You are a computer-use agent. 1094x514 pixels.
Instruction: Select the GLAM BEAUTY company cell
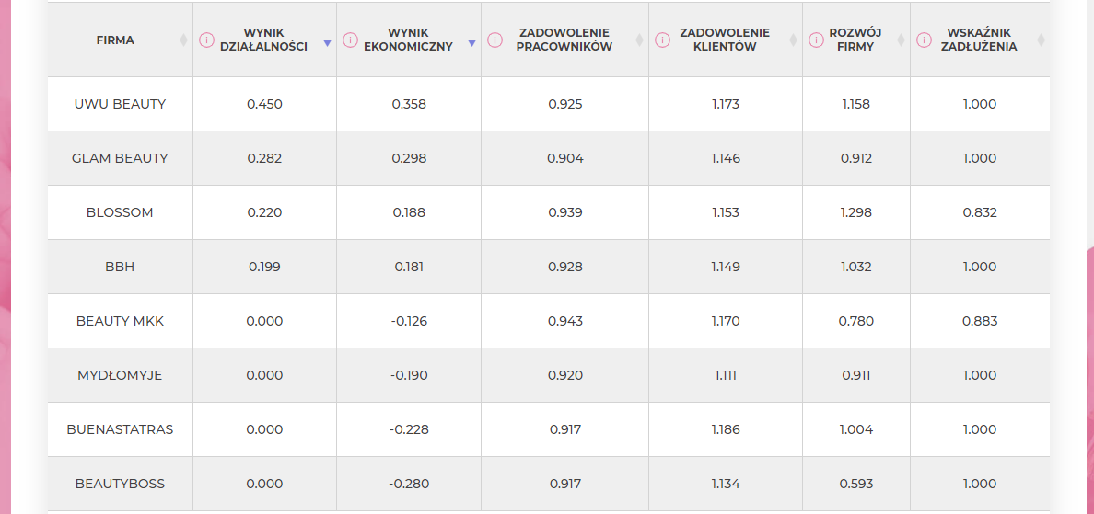tap(120, 158)
